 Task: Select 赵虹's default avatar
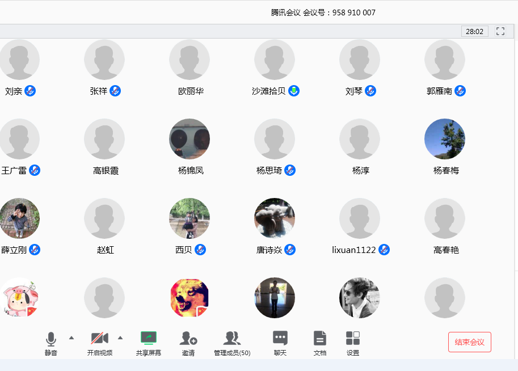click(104, 218)
